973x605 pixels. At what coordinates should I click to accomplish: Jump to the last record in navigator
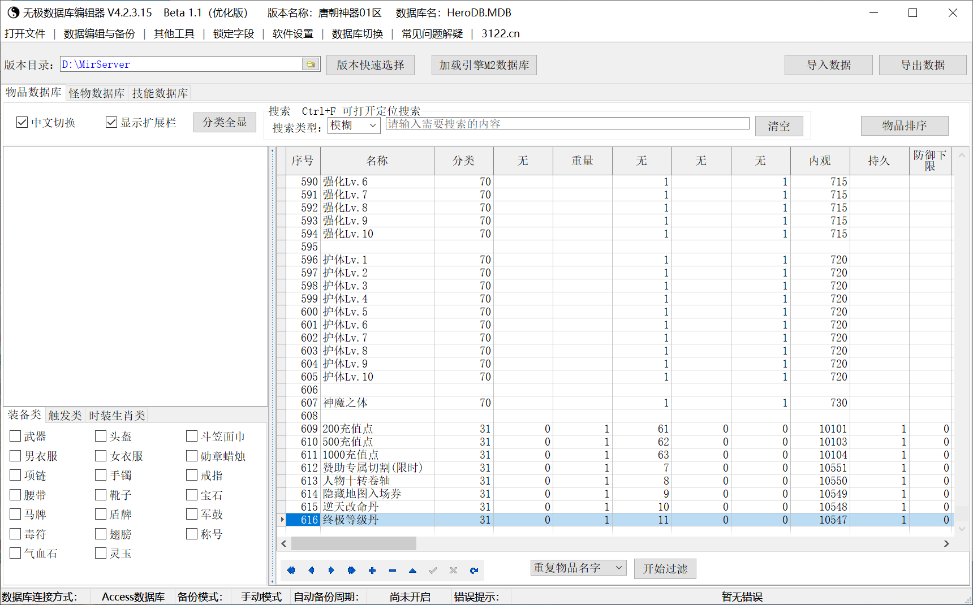pos(352,571)
